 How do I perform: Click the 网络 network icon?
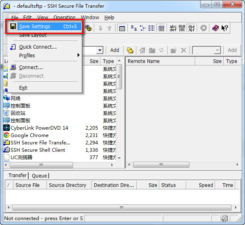click(x=7, y=98)
